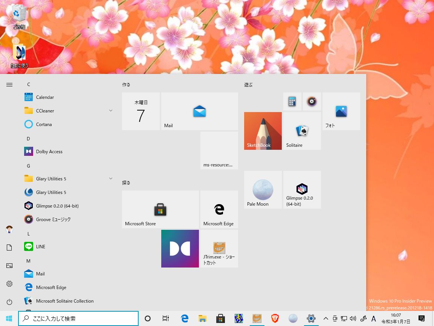Expand the CCleaner folder chevron
Screen dimensions: 434x326
[x=110, y=111]
